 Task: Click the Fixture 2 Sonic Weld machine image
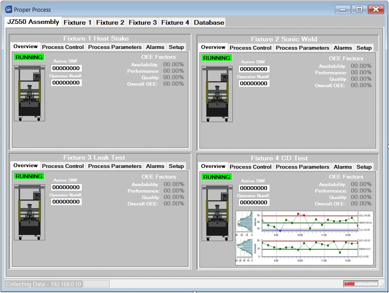(x=217, y=94)
